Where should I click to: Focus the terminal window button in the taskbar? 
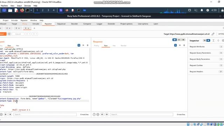click(78, 10)
